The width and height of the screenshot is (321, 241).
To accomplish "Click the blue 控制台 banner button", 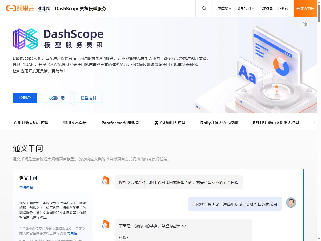I will (x=25, y=98).
